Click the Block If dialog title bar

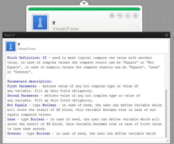86,35
